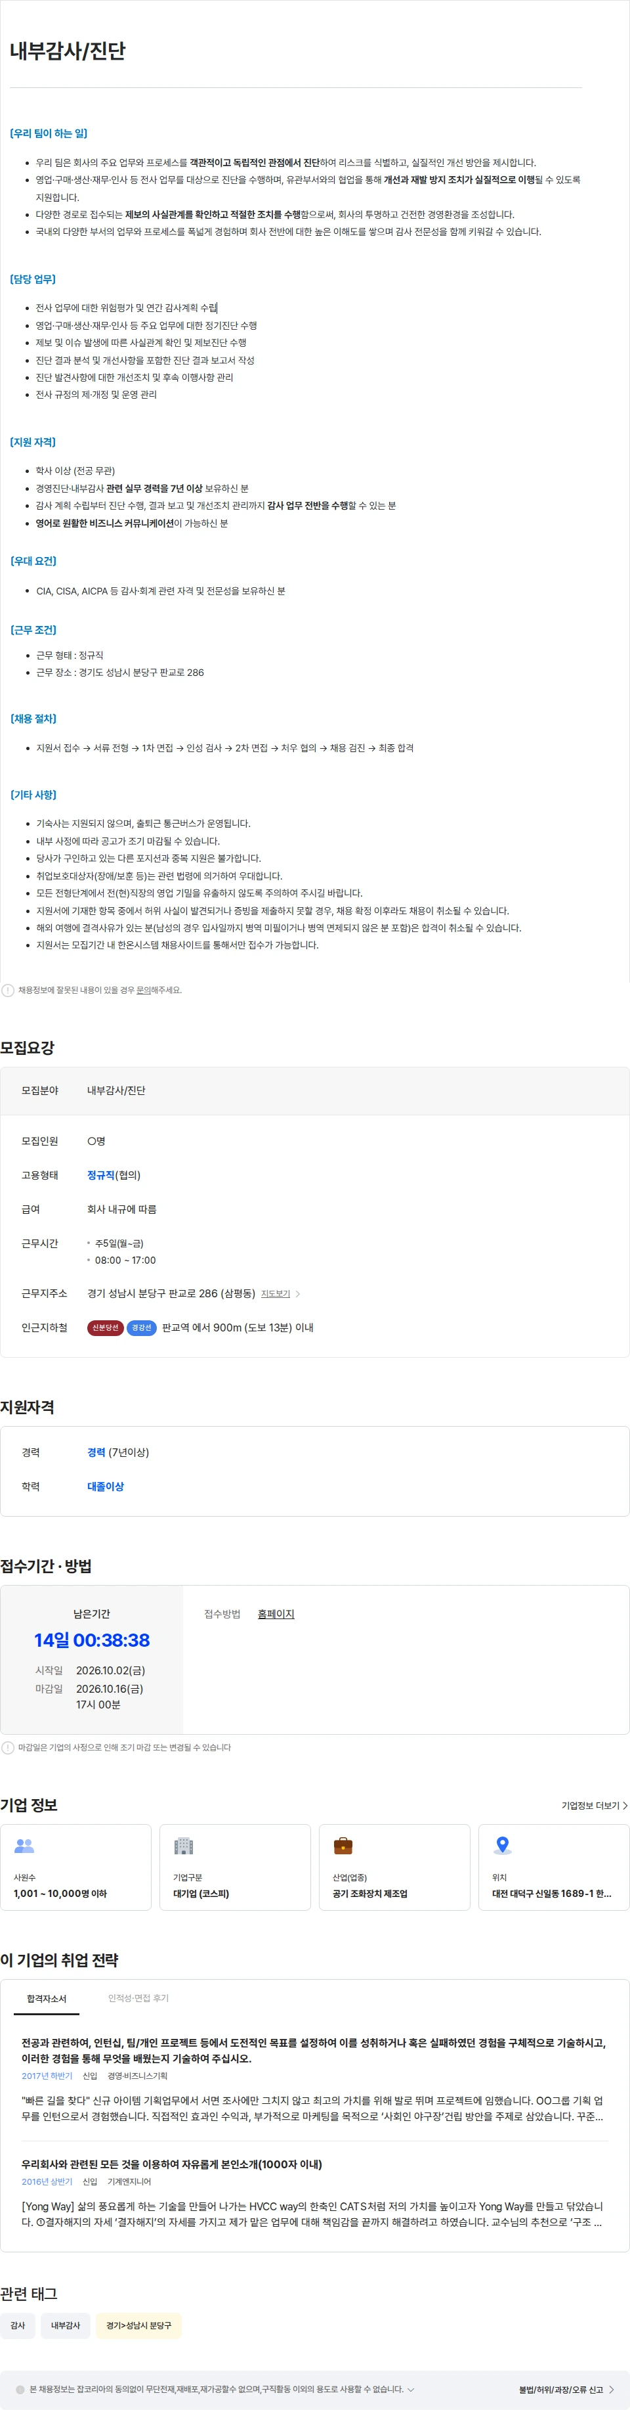The height and width of the screenshot is (2410, 630).
Task: Click the 회사 내규에 따름 salary text
Action: 121,1210
